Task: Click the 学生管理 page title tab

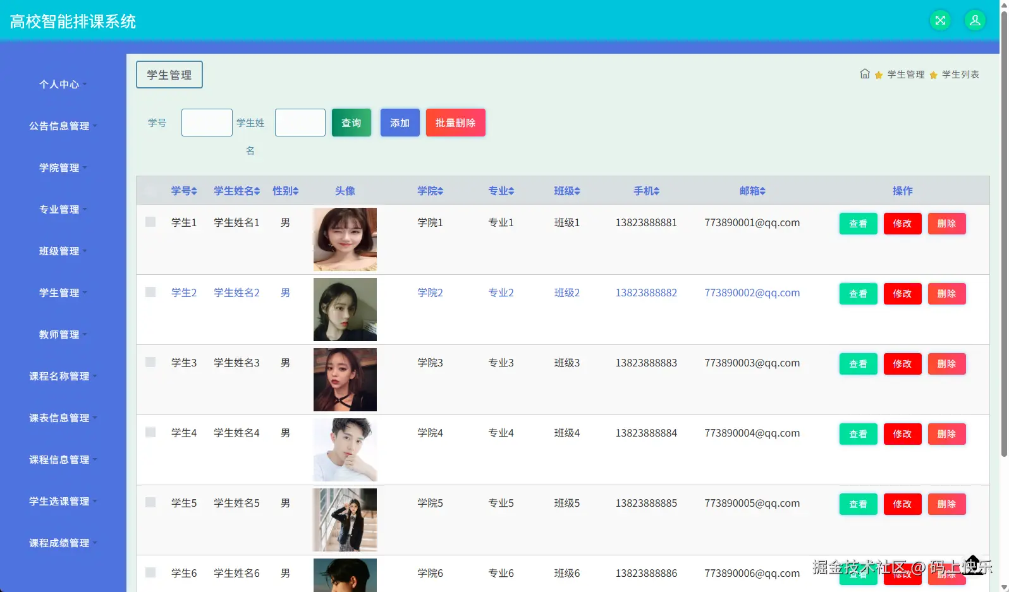Action: coord(169,75)
